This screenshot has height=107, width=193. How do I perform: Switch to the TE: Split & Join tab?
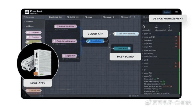73,17
